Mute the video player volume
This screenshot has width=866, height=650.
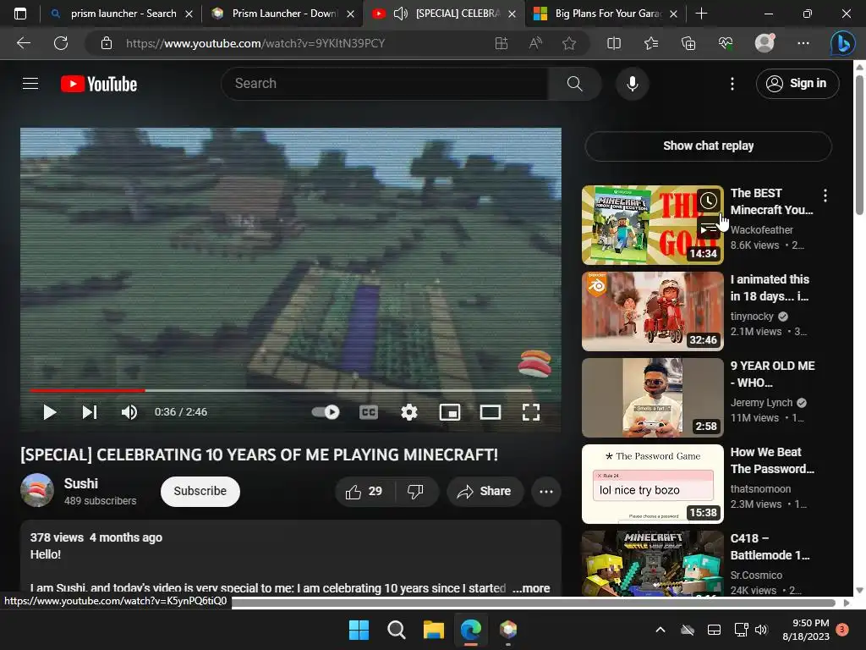pos(129,412)
